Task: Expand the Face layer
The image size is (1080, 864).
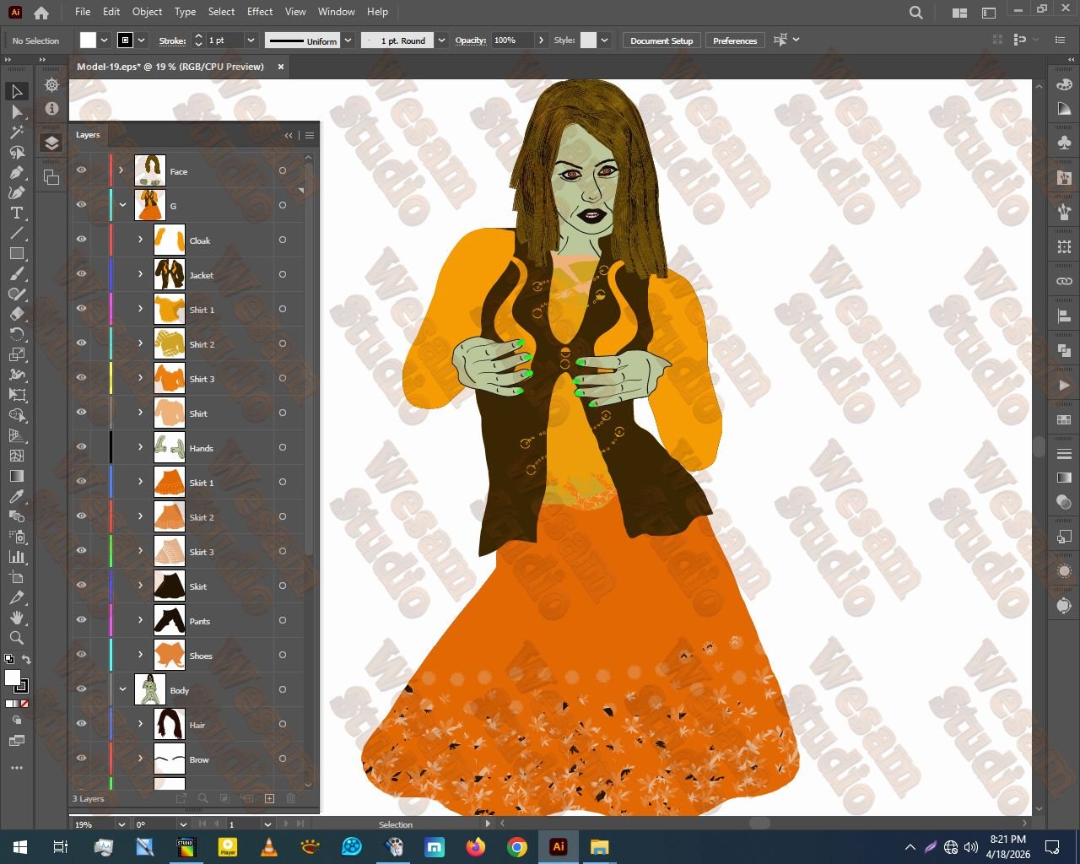Action: (121, 170)
